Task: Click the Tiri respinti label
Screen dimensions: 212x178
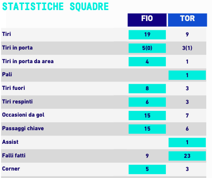Action: pos(17,102)
